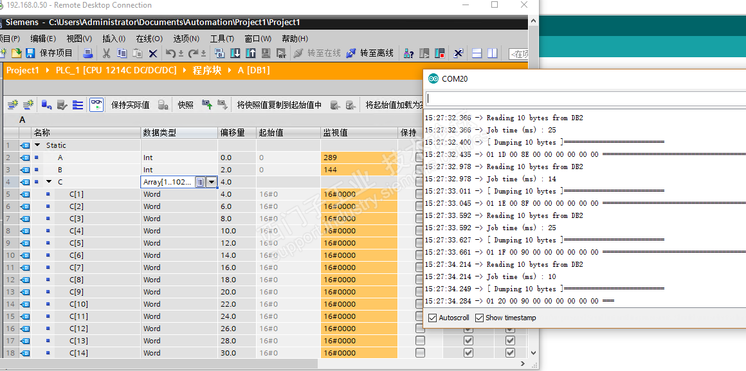Click the 快照 snapshot button
The width and height of the screenshot is (746, 371).
coord(185,105)
